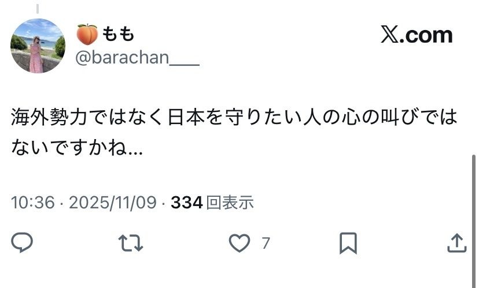Click the peach emoji beside もも

click(87, 34)
